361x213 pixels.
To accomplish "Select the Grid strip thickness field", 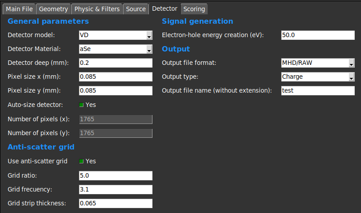I will point(115,203).
